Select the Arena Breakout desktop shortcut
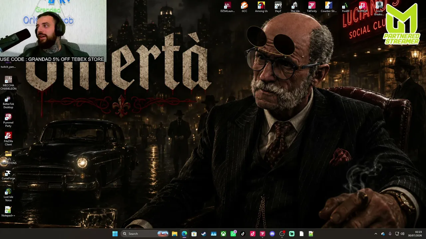 pyautogui.click(x=379, y=9)
